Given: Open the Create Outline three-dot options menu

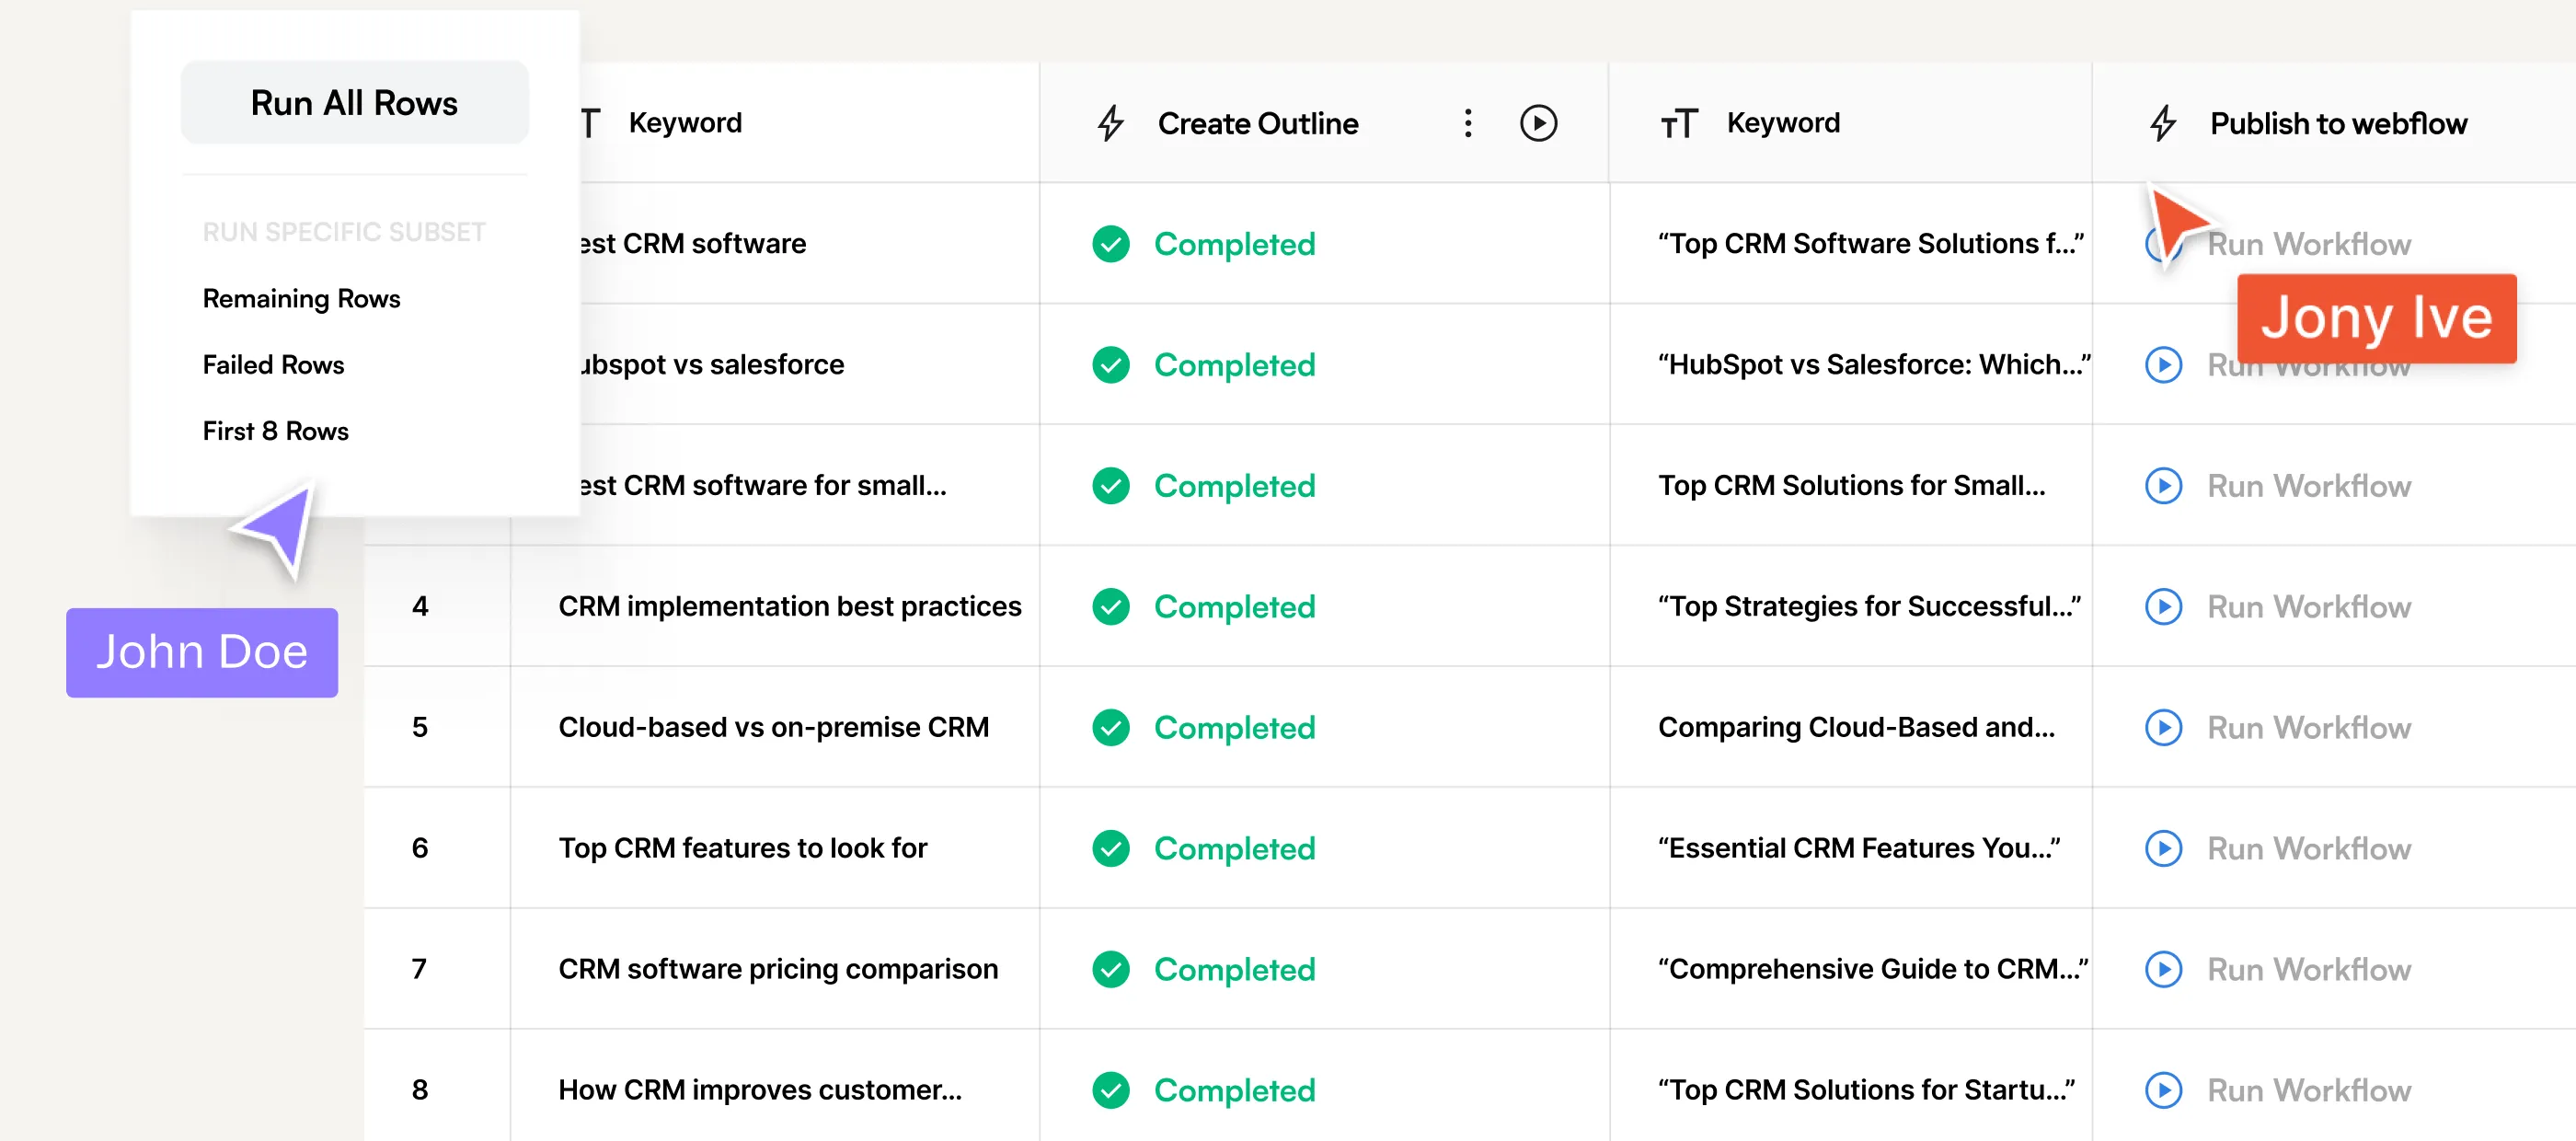Looking at the screenshot, I should (1467, 123).
